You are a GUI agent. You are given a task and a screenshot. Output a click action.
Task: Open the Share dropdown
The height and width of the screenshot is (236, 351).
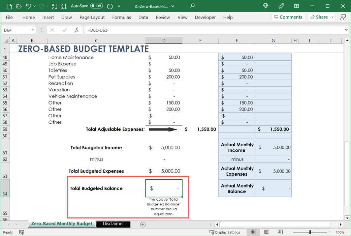(332, 17)
